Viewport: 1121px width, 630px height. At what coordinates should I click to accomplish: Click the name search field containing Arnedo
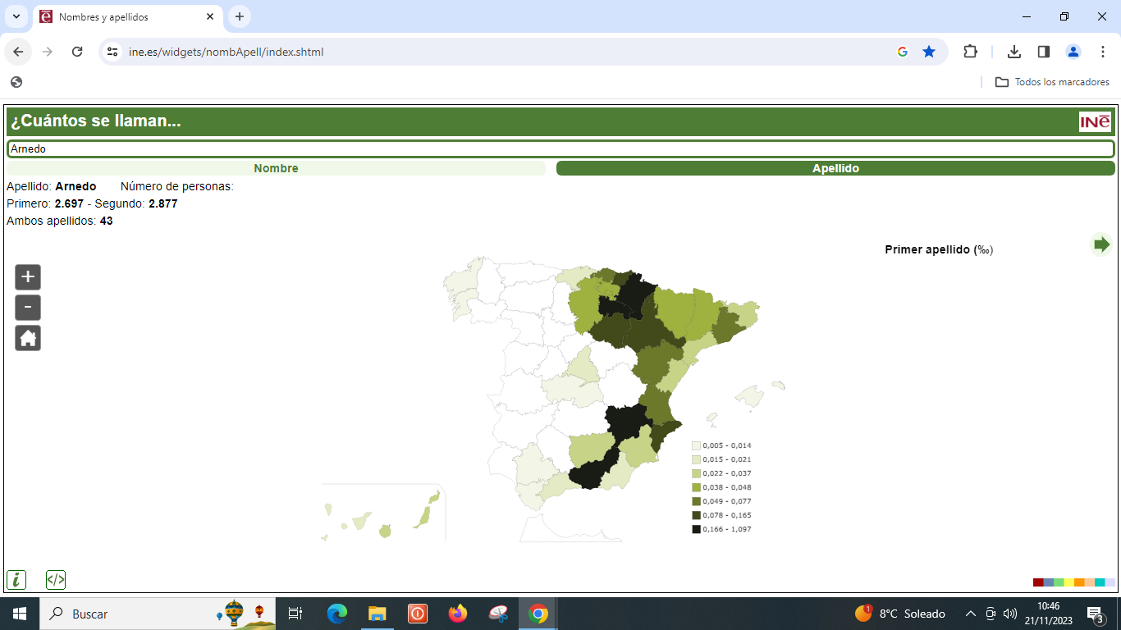[560, 148]
